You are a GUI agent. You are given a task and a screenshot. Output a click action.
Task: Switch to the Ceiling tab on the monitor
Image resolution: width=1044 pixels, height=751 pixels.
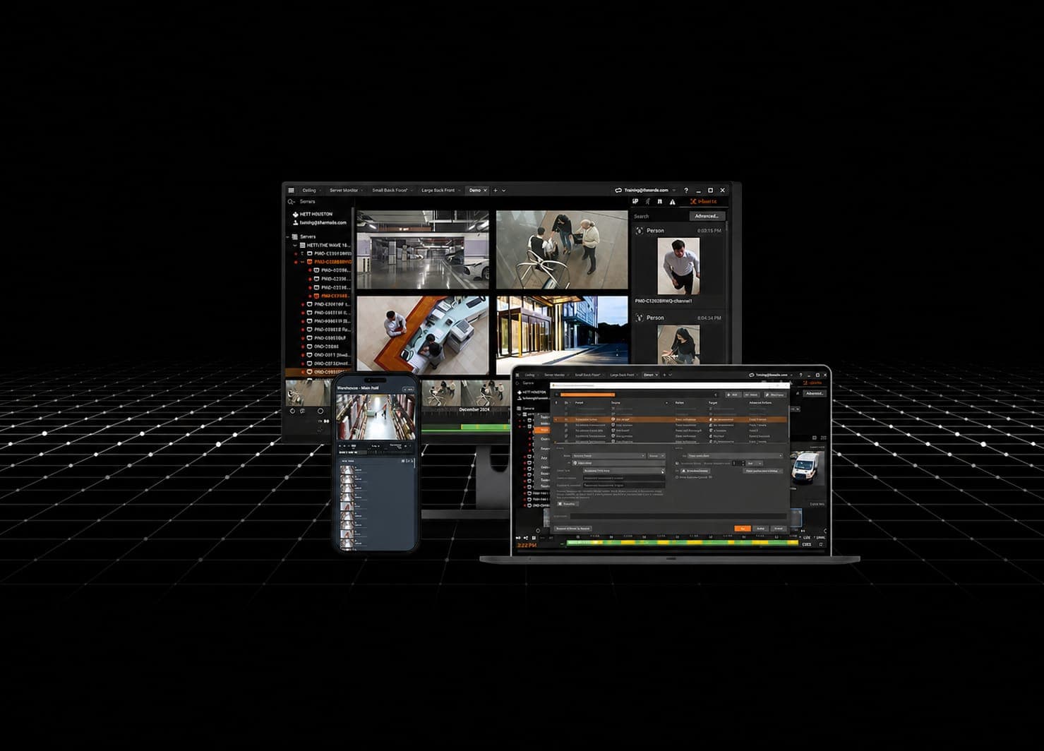309,191
